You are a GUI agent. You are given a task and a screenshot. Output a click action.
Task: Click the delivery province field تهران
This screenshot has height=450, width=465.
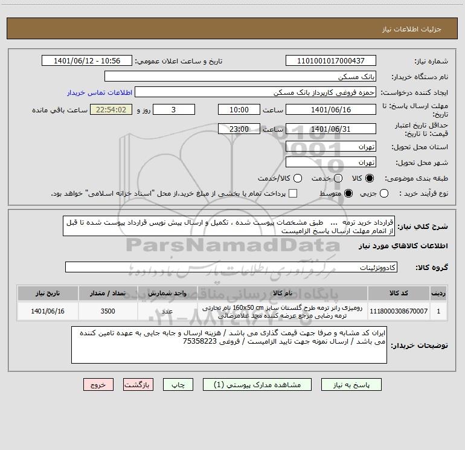[331, 146]
